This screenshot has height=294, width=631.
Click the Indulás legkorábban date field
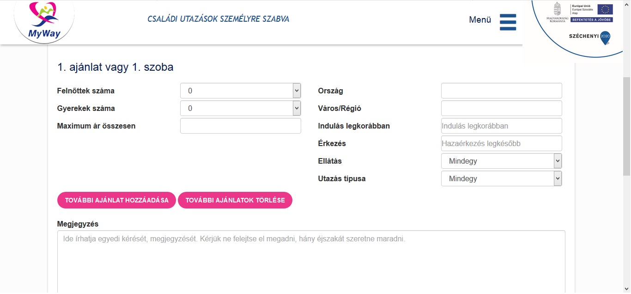click(501, 126)
